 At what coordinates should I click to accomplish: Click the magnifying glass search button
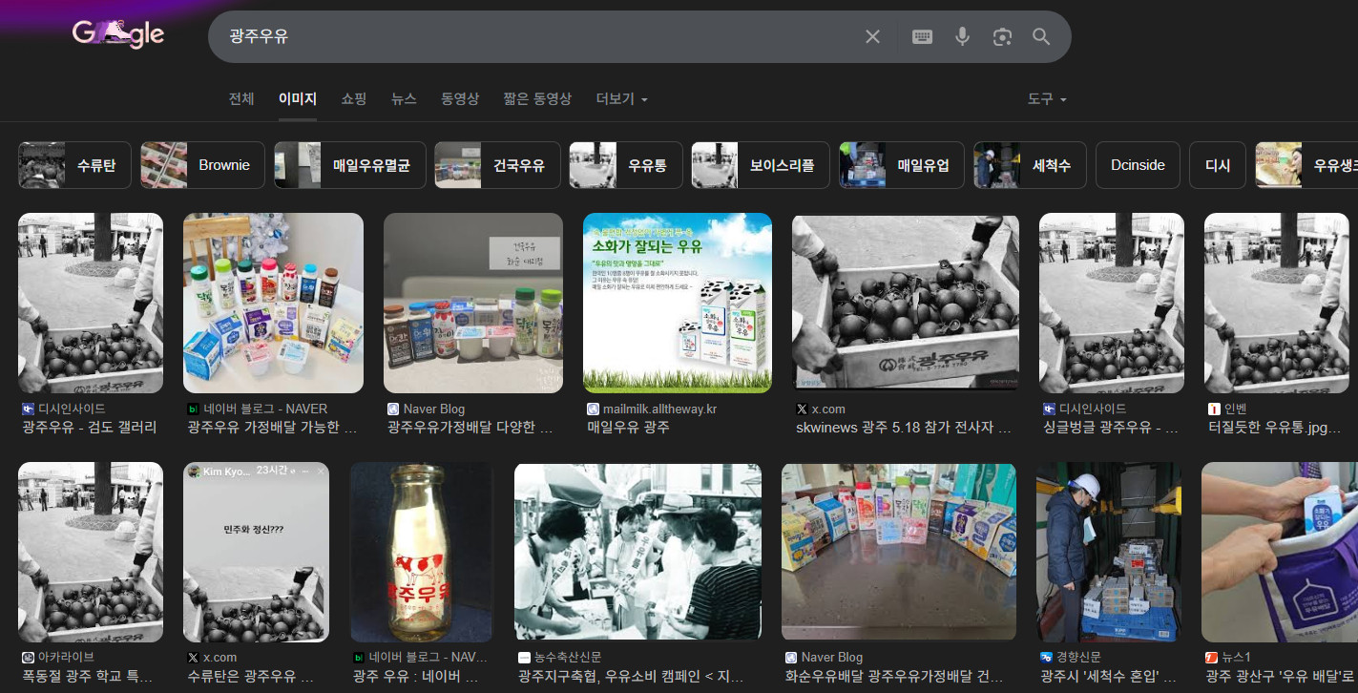1041,37
